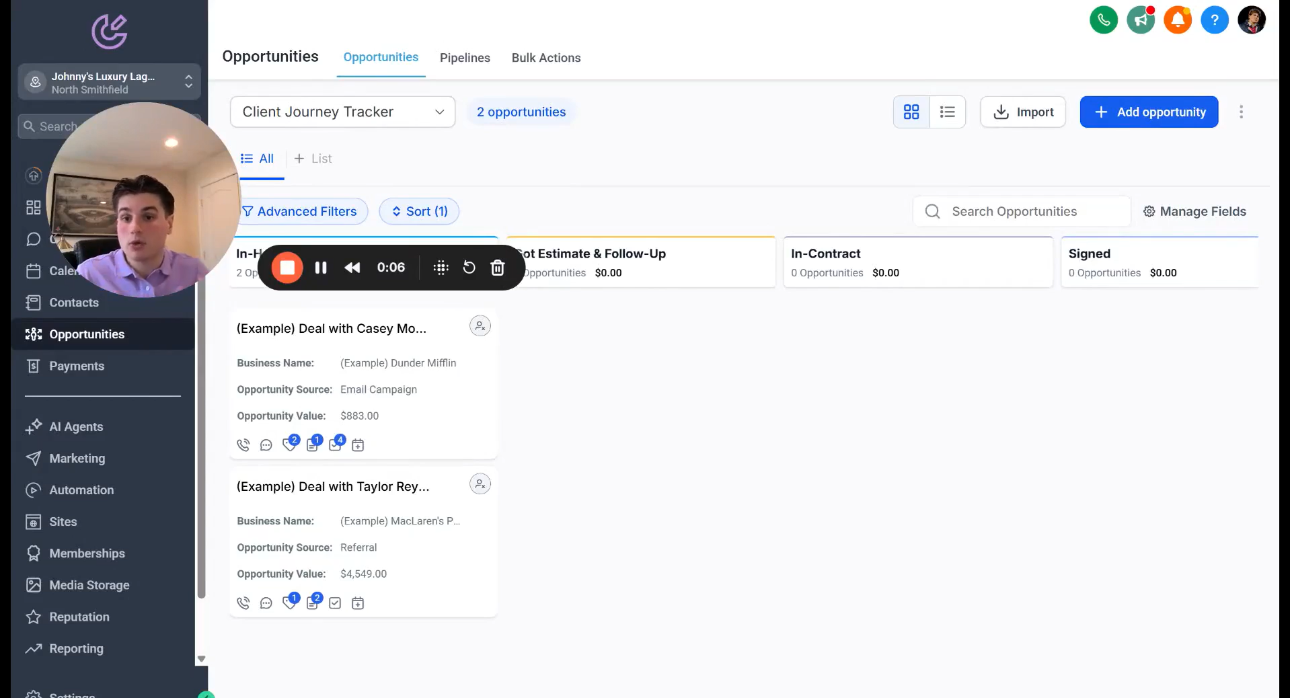
Task: Open tasks checkbox icon on Taylor Rey card
Action: pyautogui.click(x=335, y=603)
